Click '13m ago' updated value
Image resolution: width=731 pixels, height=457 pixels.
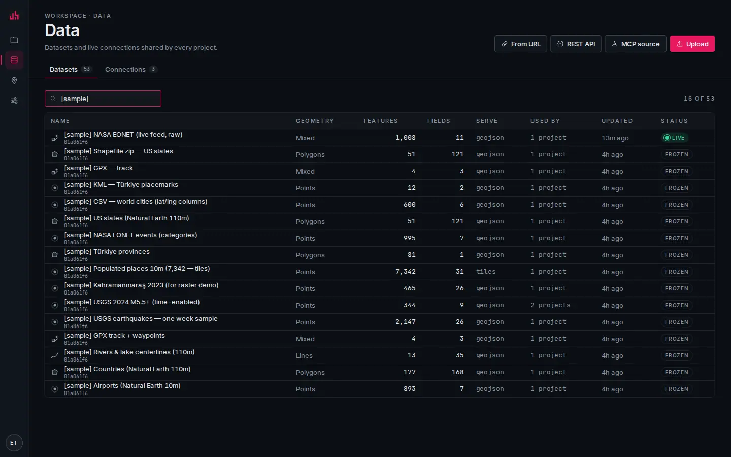(x=615, y=138)
